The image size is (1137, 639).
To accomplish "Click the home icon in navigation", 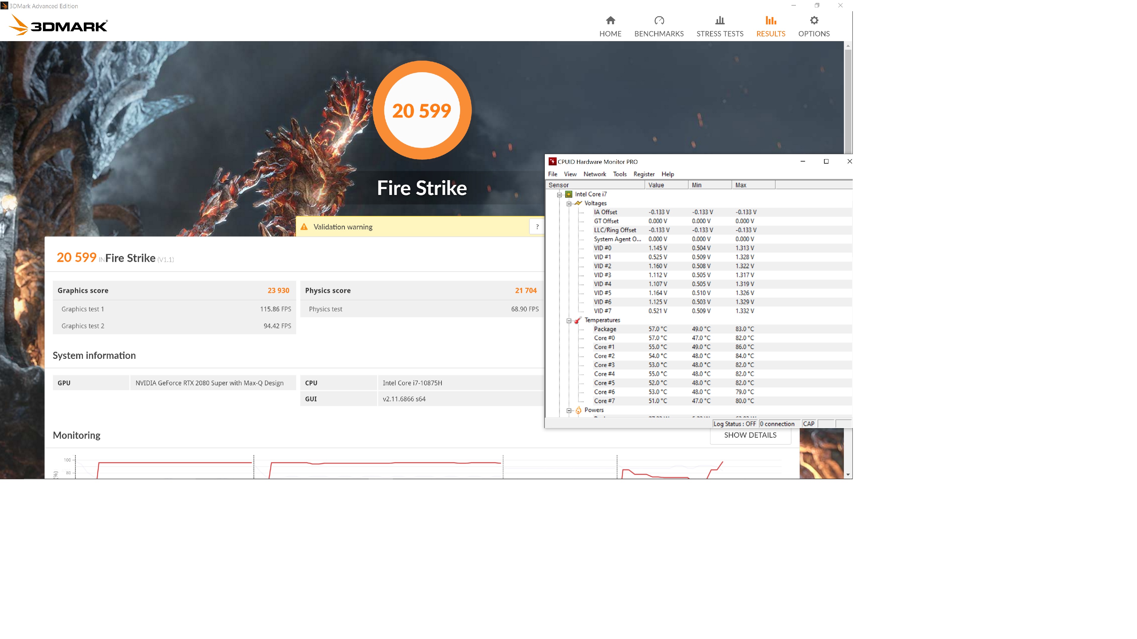I will pyautogui.click(x=611, y=20).
